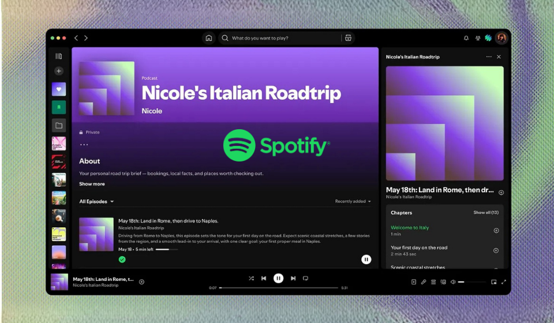
Task: Click the author name Nicole
Action: pos(152,111)
